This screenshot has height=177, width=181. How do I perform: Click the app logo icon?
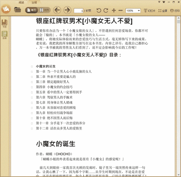point(6,9)
